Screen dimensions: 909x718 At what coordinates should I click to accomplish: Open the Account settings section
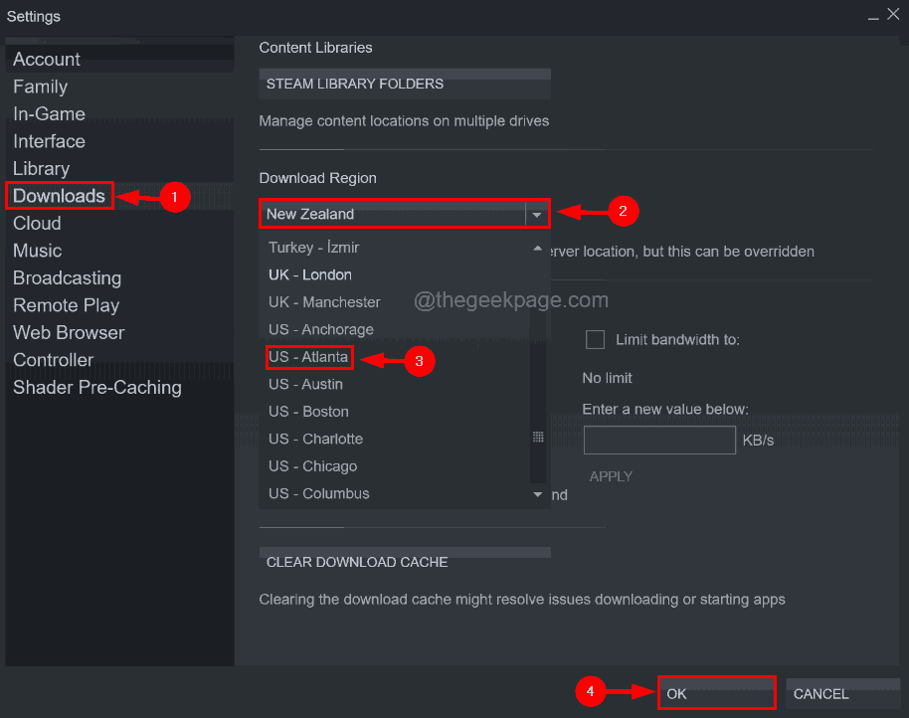[x=47, y=59]
